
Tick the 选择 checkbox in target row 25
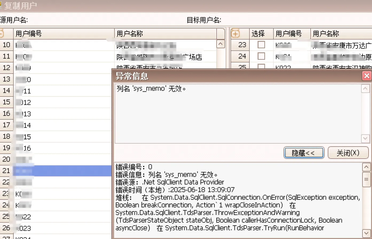point(261,66)
